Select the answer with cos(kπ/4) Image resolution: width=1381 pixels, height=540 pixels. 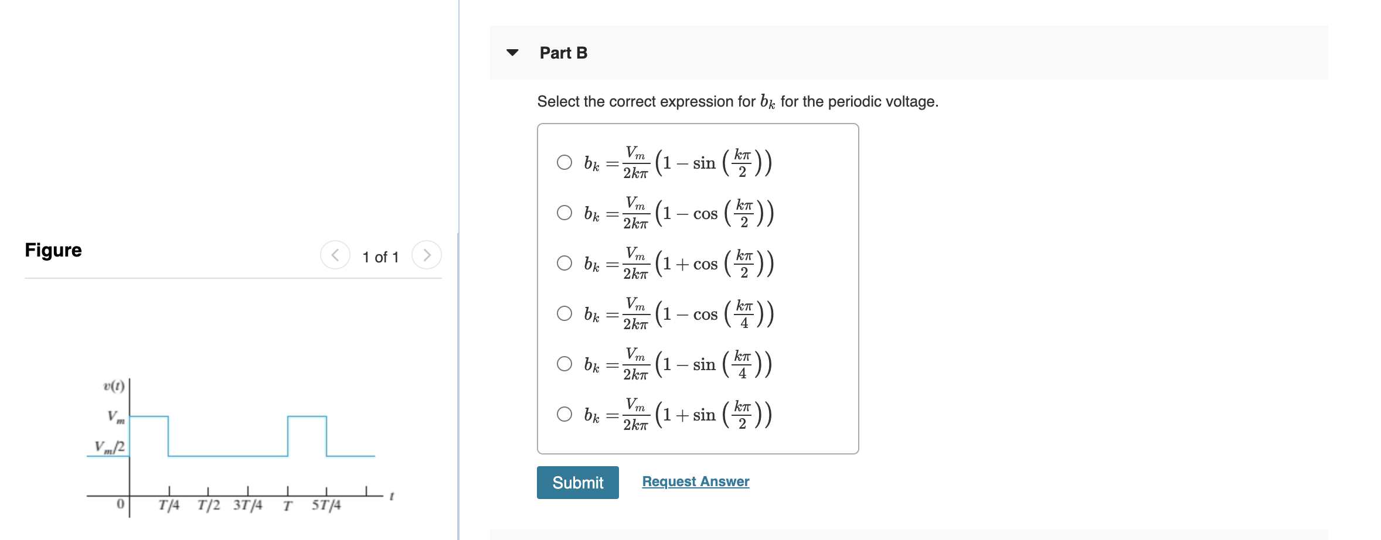[x=563, y=314]
